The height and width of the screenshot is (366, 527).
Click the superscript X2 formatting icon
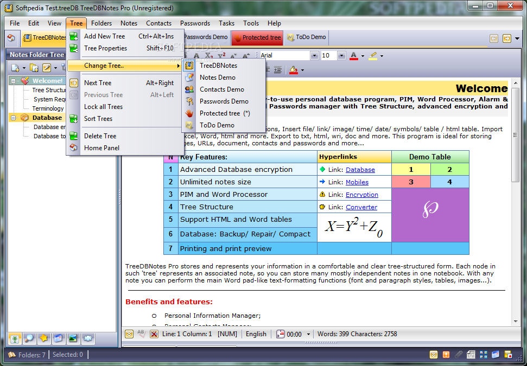[x=221, y=56]
